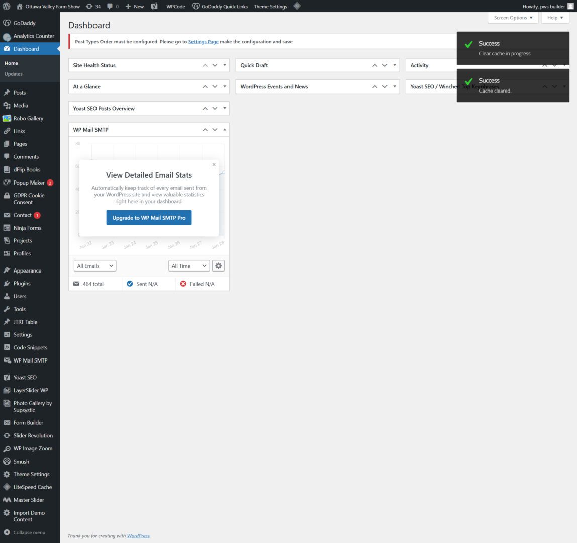The image size is (577, 543).
Task: Click the Robo Gallery sidebar icon
Action: click(x=7, y=118)
